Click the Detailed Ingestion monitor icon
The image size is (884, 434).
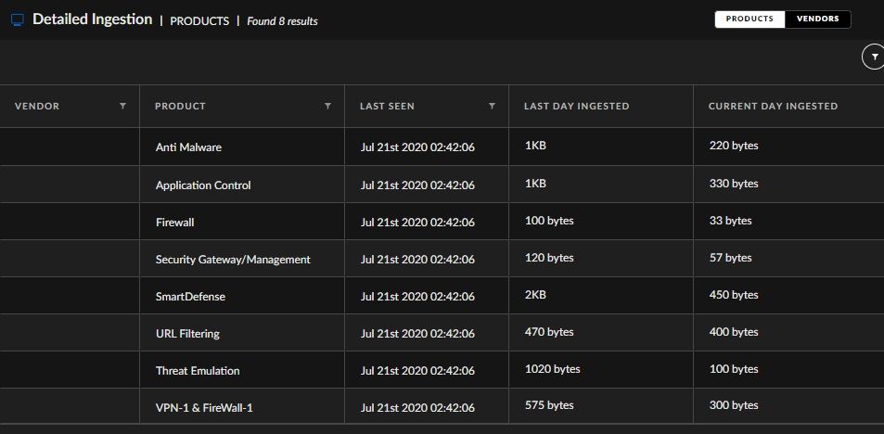(17, 19)
